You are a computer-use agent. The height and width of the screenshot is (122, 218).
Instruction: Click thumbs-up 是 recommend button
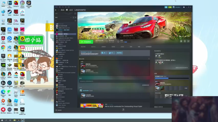(x=104, y=53)
